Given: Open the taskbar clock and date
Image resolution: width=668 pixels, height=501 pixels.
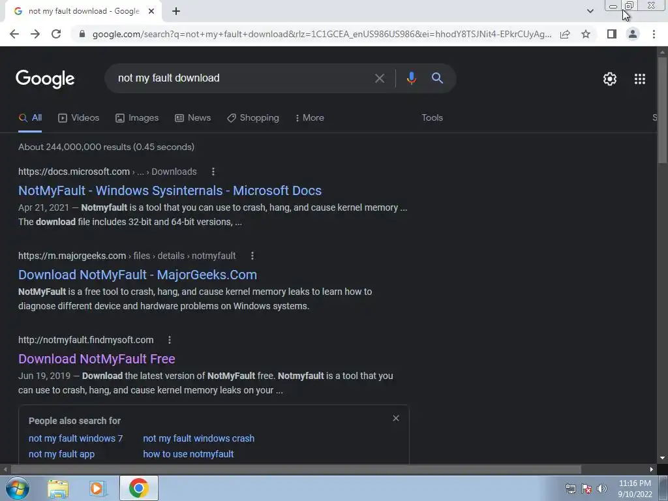Looking at the screenshot, I should click(635, 489).
